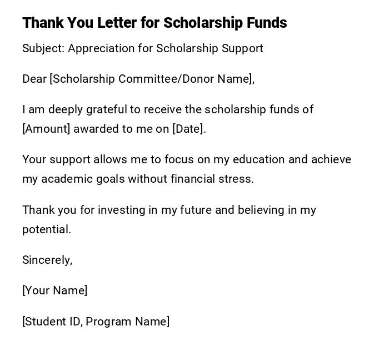The width and height of the screenshot is (389, 356).
Task: Click the 'Sincerely,' closing line
Action: tap(47, 260)
